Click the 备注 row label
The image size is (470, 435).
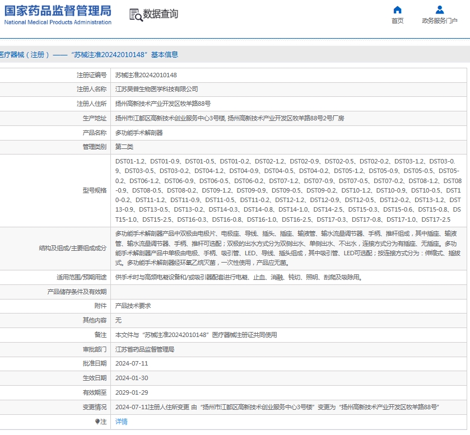[100, 335]
